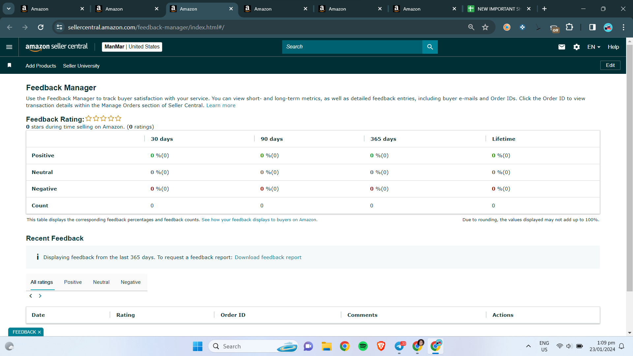Click the Learn more link
633x356 pixels.
[221, 105]
